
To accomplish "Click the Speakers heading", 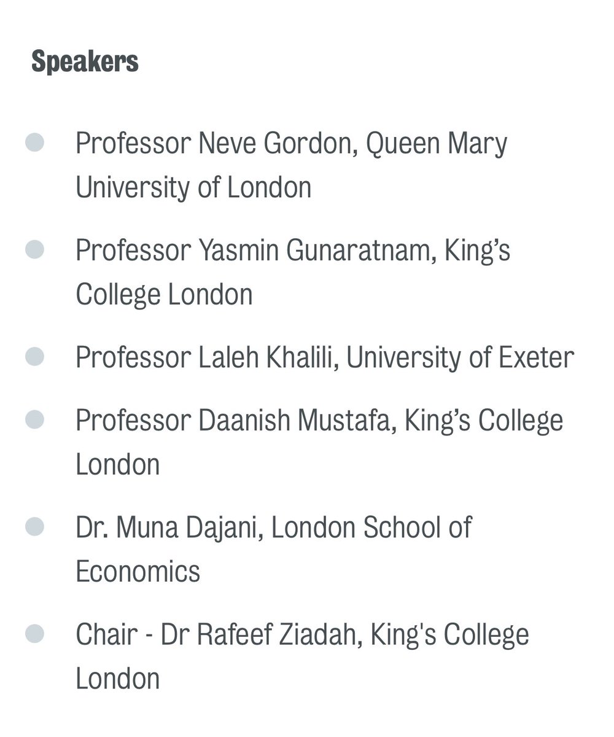I will tap(85, 62).
